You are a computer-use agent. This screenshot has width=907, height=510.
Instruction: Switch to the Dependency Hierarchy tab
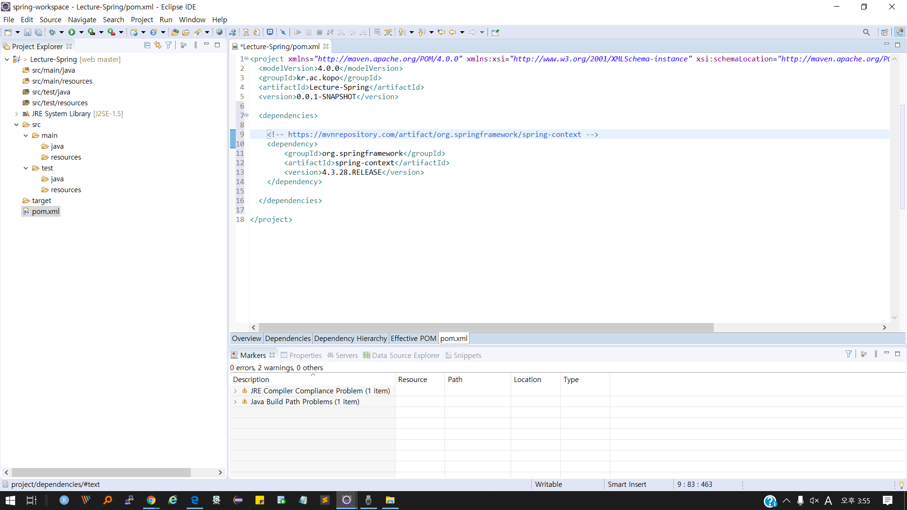[x=351, y=339]
